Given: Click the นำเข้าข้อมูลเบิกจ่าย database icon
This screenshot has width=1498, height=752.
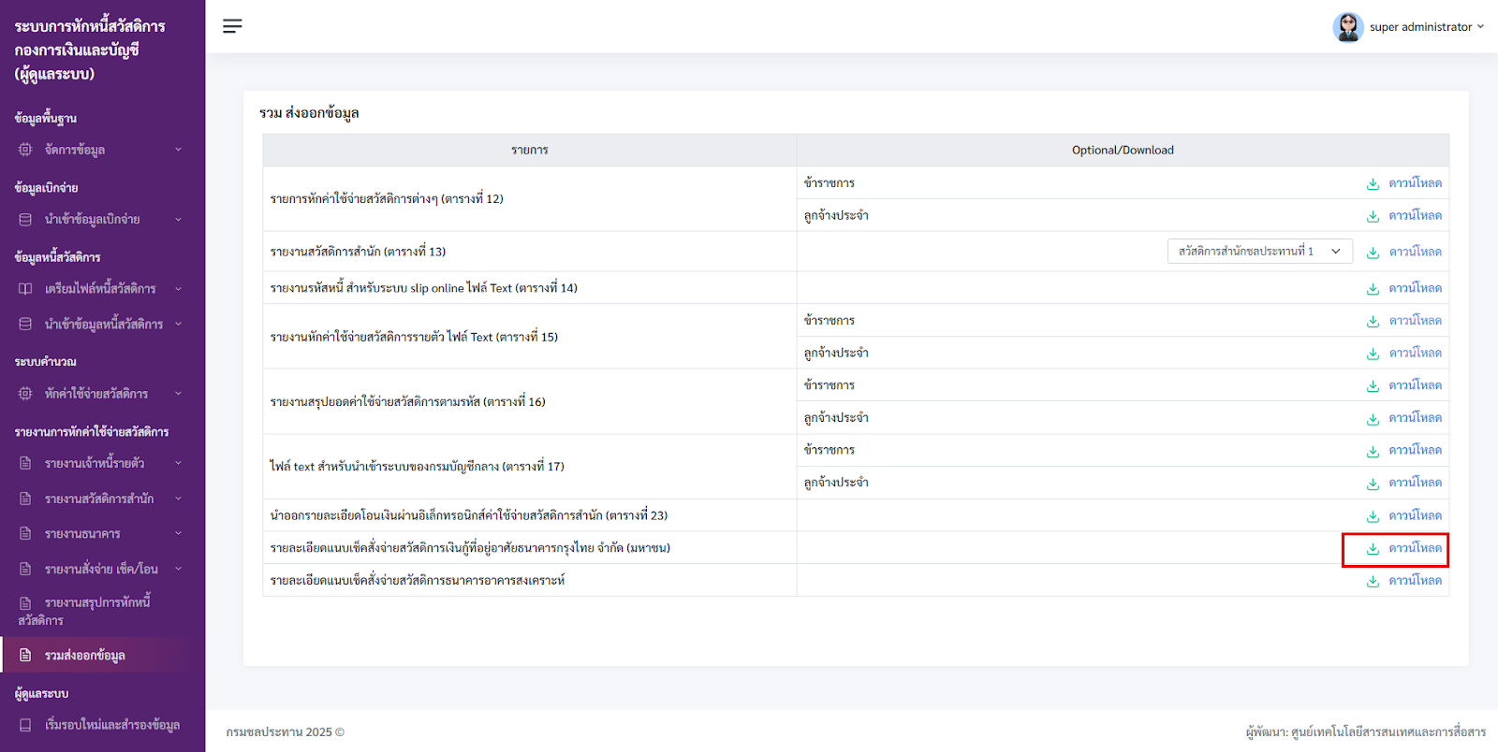Looking at the screenshot, I should pyautogui.click(x=25, y=220).
